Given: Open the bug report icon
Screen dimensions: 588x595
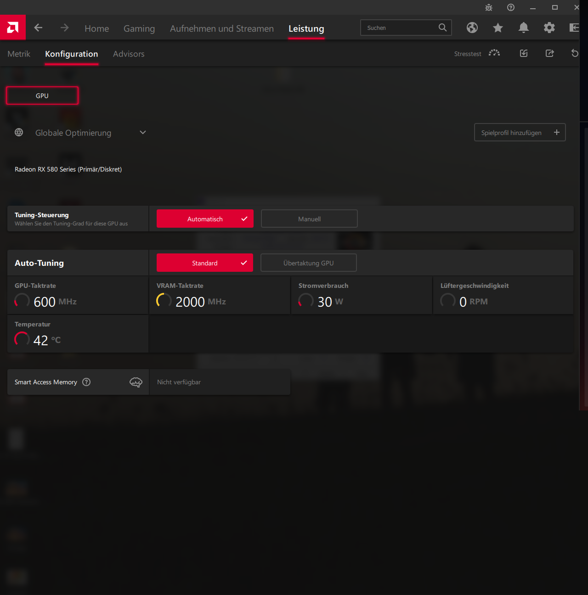Looking at the screenshot, I should pos(489,7).
